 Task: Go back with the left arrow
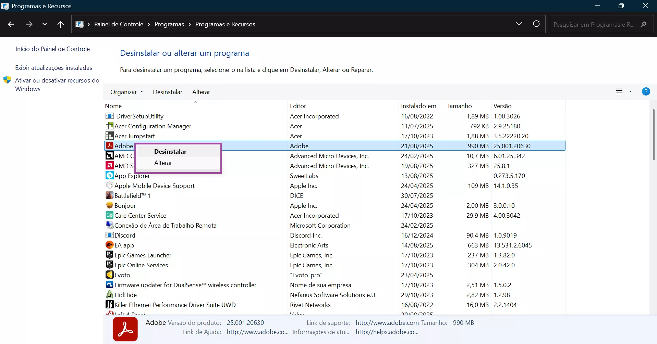11,24
